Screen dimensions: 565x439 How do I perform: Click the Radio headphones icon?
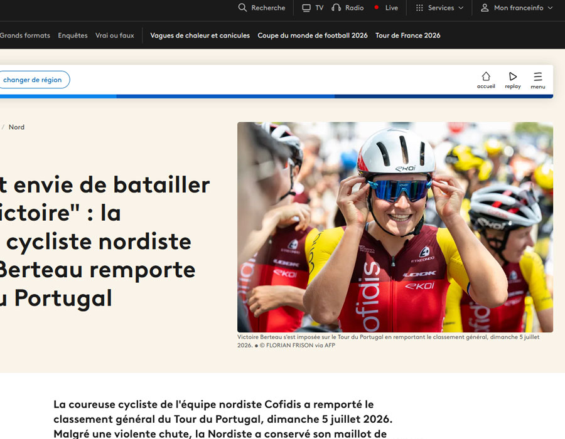[x=336, y=8]
